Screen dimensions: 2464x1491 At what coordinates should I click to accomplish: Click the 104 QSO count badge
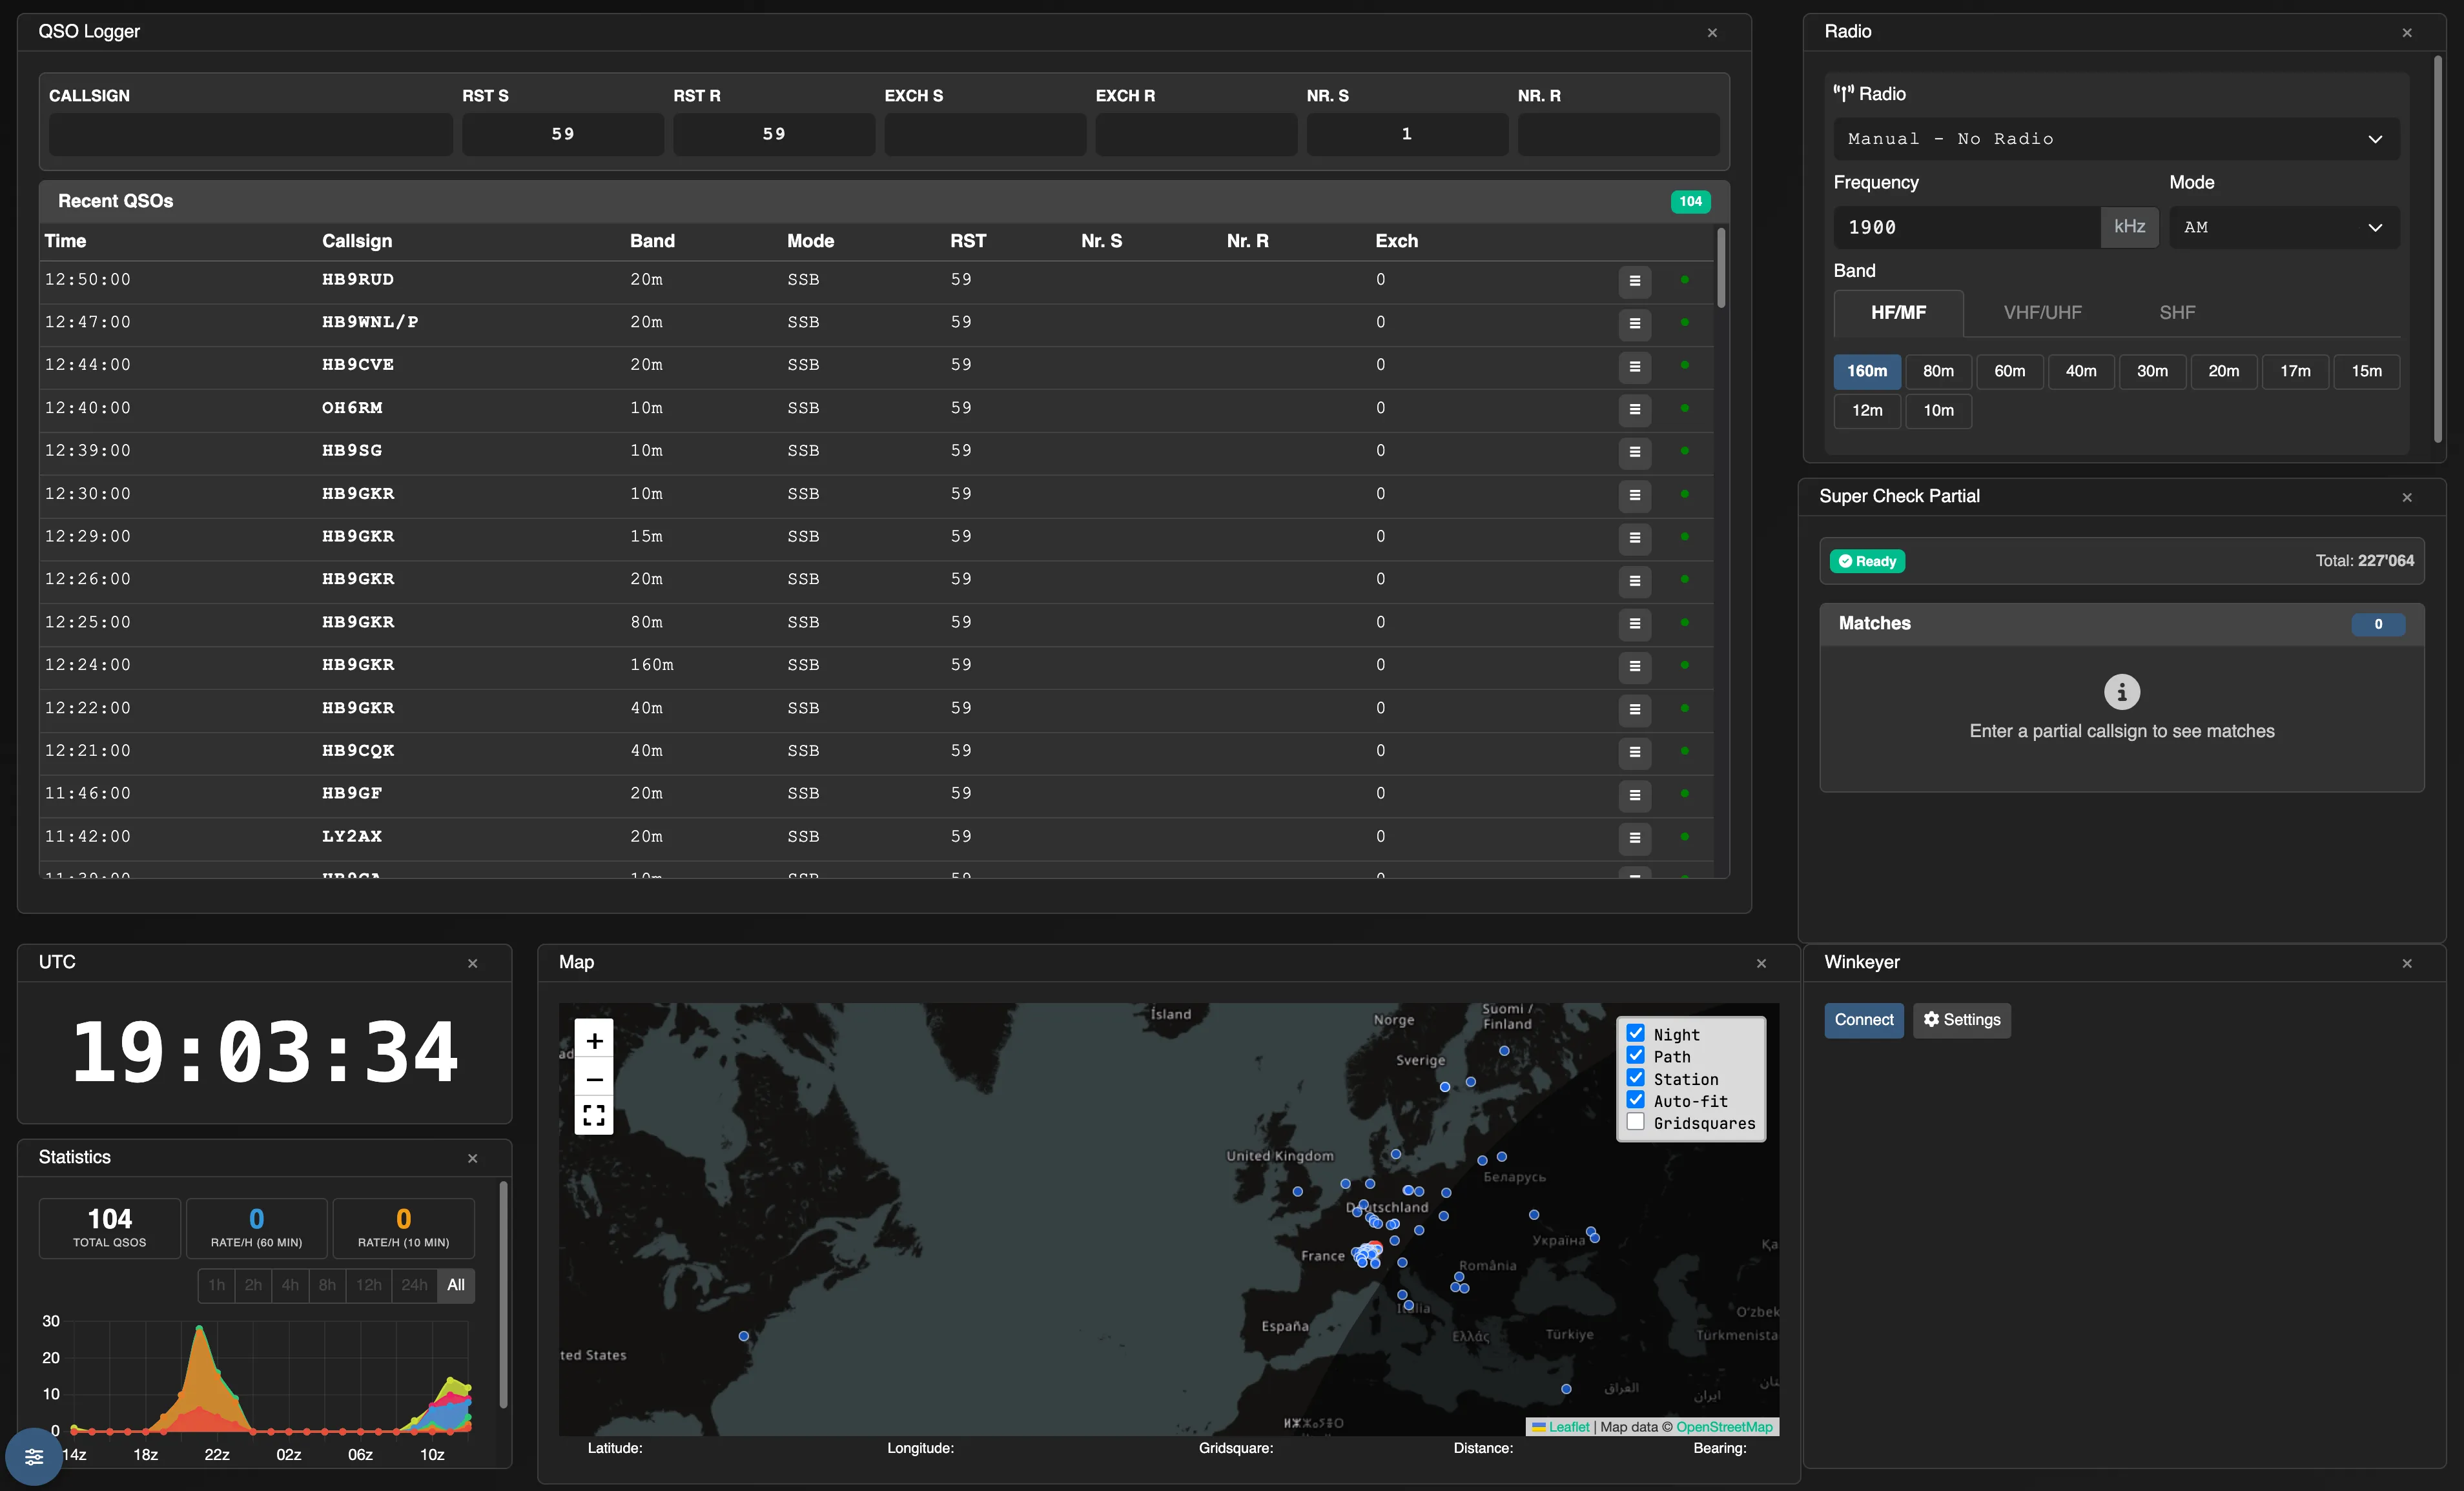coord(1690,202)
